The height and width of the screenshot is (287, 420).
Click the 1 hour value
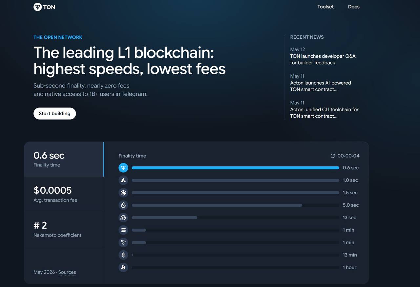(x=349, y=267)
